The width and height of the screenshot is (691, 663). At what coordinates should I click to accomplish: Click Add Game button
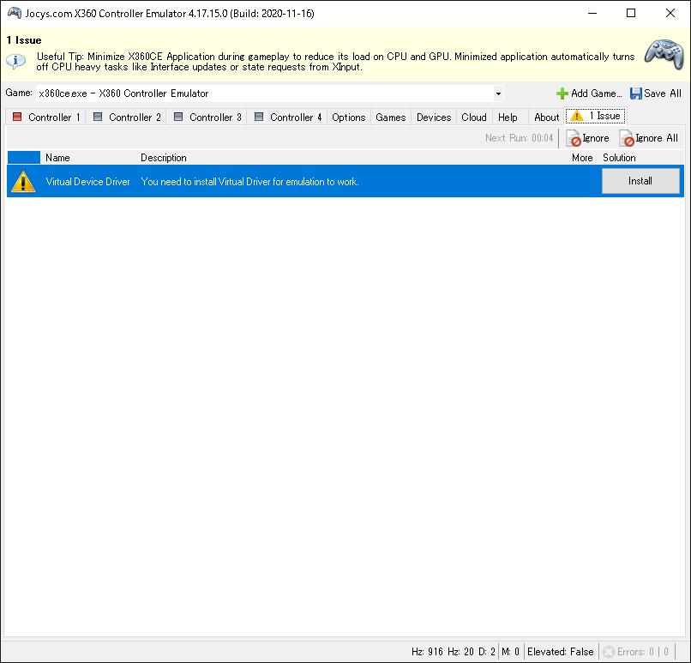coord(589,93)
